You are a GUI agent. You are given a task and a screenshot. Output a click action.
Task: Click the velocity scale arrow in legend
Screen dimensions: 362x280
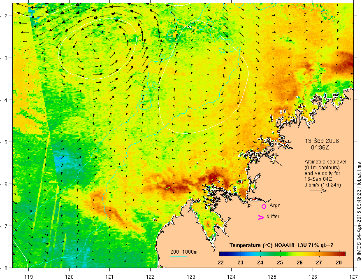(318, 191)
